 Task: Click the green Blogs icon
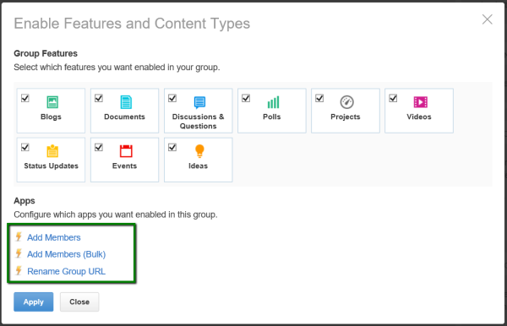[52, 102]
